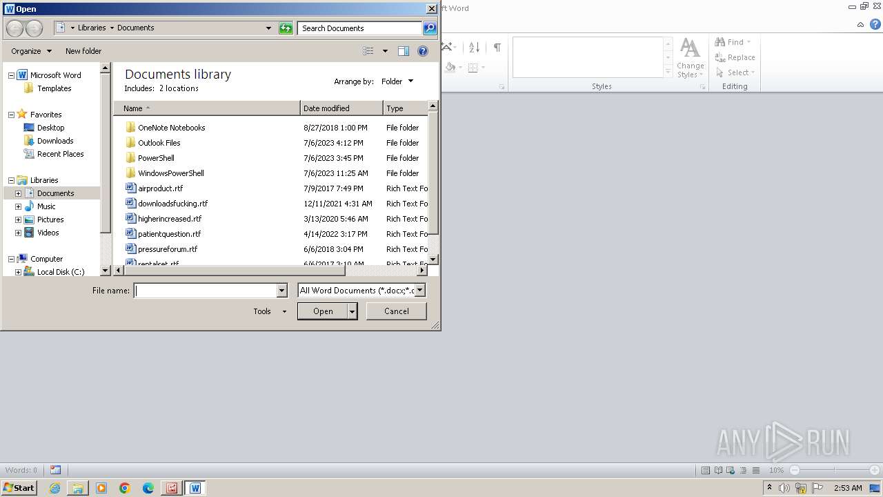Click the Word zoom slider
This screenshot has width=883, height=497.
coord(834,470)
